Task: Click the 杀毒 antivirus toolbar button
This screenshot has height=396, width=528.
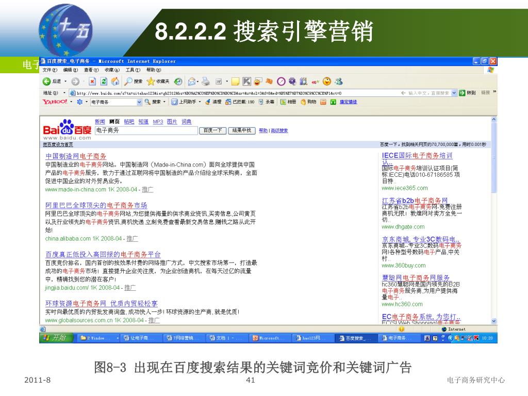Action: [267, 102]
